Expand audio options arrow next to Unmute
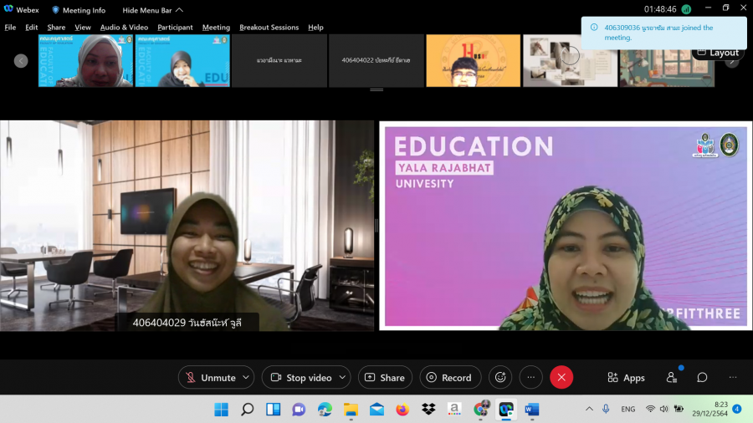Viewport: 753px width, 423px height. 246,378
